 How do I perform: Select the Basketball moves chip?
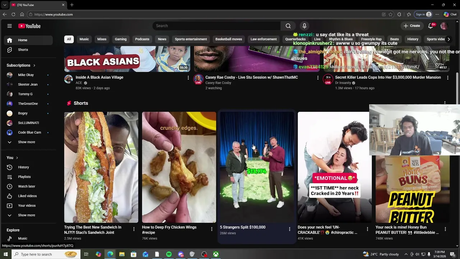pos(229,39)
